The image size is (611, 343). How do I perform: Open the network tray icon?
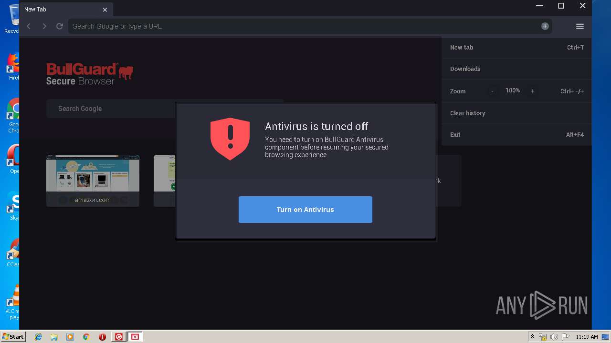tap(543, 337)
